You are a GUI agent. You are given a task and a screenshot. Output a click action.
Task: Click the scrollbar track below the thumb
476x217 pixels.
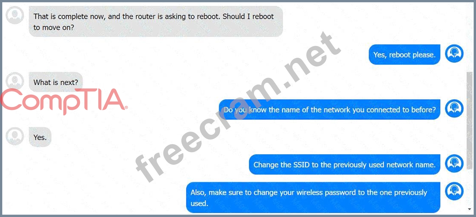click(469, 188)
